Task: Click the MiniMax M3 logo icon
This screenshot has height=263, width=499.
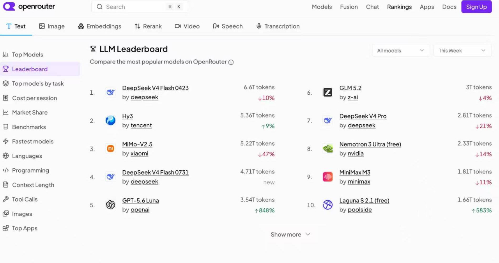Action: [328, 177]
